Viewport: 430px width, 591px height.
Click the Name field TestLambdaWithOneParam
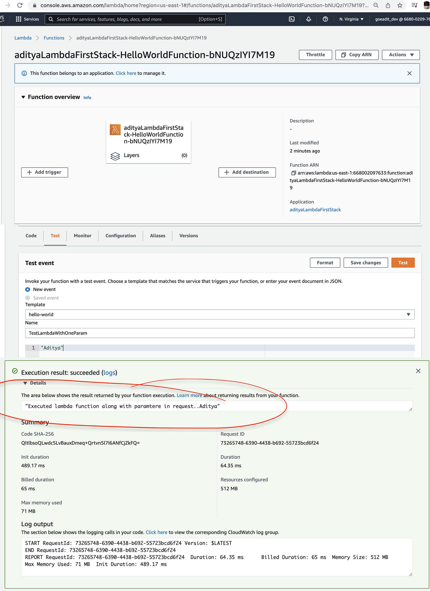click(x=220, y=333)
